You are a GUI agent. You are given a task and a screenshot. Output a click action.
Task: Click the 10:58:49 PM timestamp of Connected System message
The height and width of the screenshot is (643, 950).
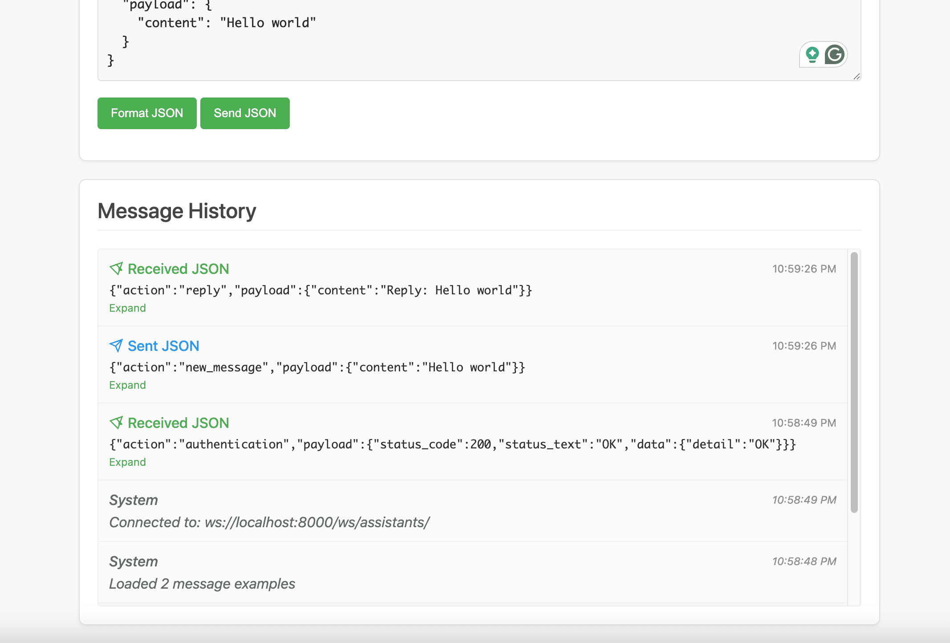804,500
